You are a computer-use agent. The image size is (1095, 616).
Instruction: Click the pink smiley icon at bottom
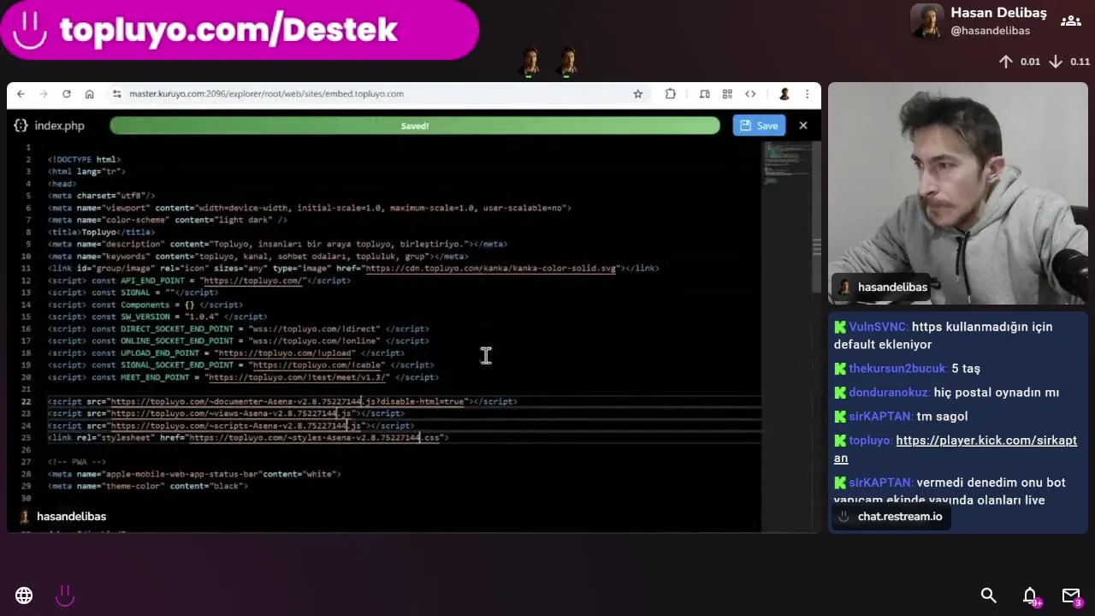coord(65,595)
